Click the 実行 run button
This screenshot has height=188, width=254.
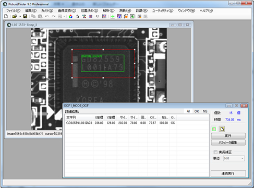pos(228,136)
